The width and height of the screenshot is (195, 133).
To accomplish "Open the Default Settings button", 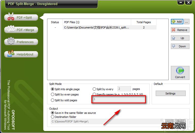I will tap(170, 93).
